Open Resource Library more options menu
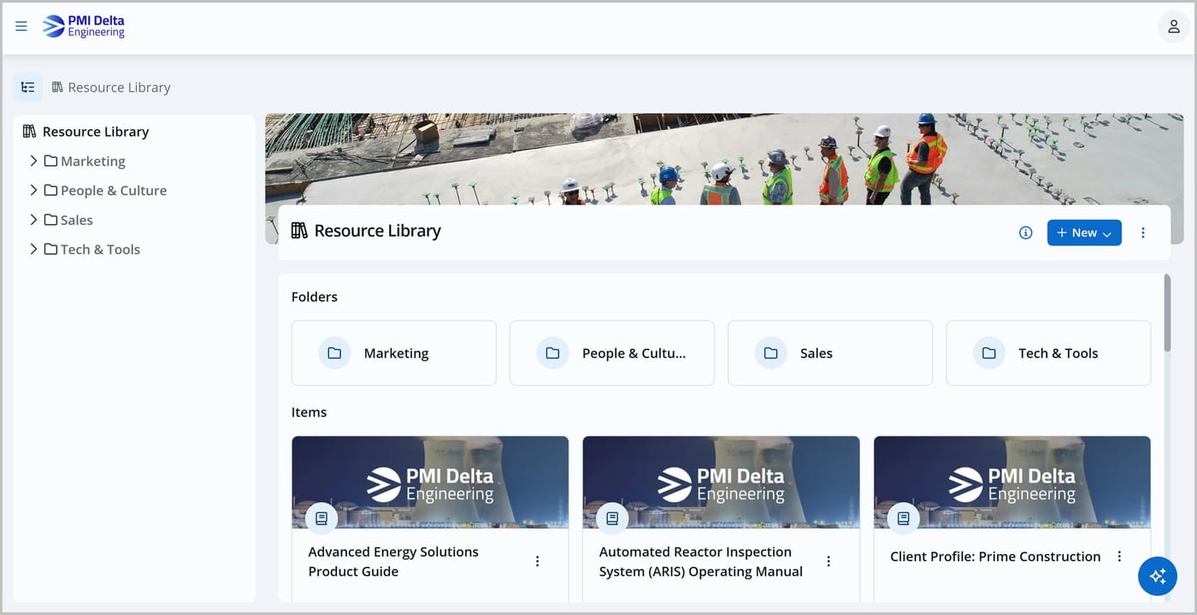 (1143, 233)
